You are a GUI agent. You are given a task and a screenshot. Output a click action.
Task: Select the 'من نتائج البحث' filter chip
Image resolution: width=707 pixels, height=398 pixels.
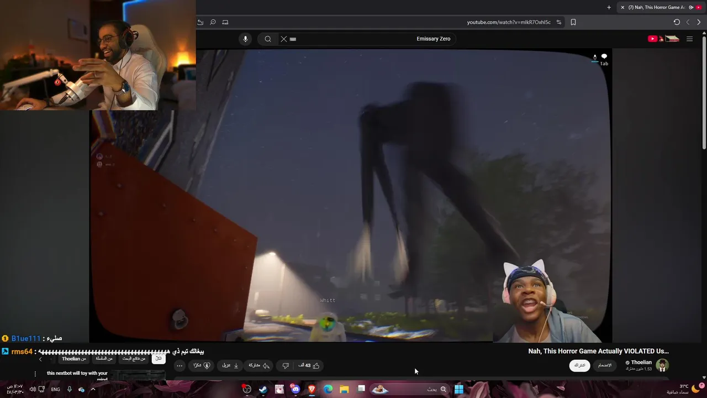[x=134, y=358]
